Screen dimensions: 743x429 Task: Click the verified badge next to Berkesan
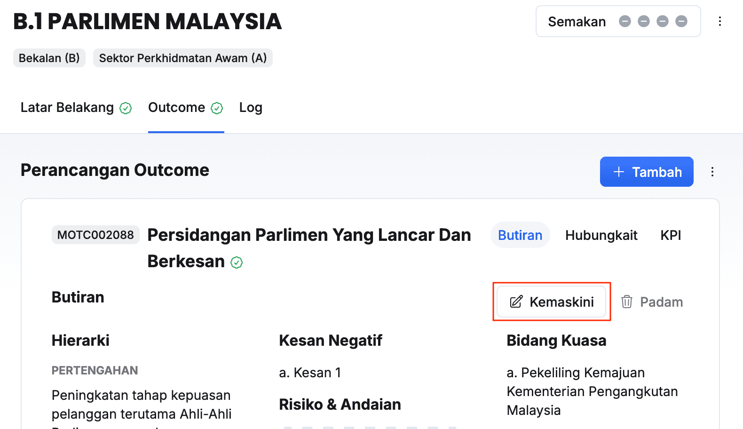coord(237,262)
